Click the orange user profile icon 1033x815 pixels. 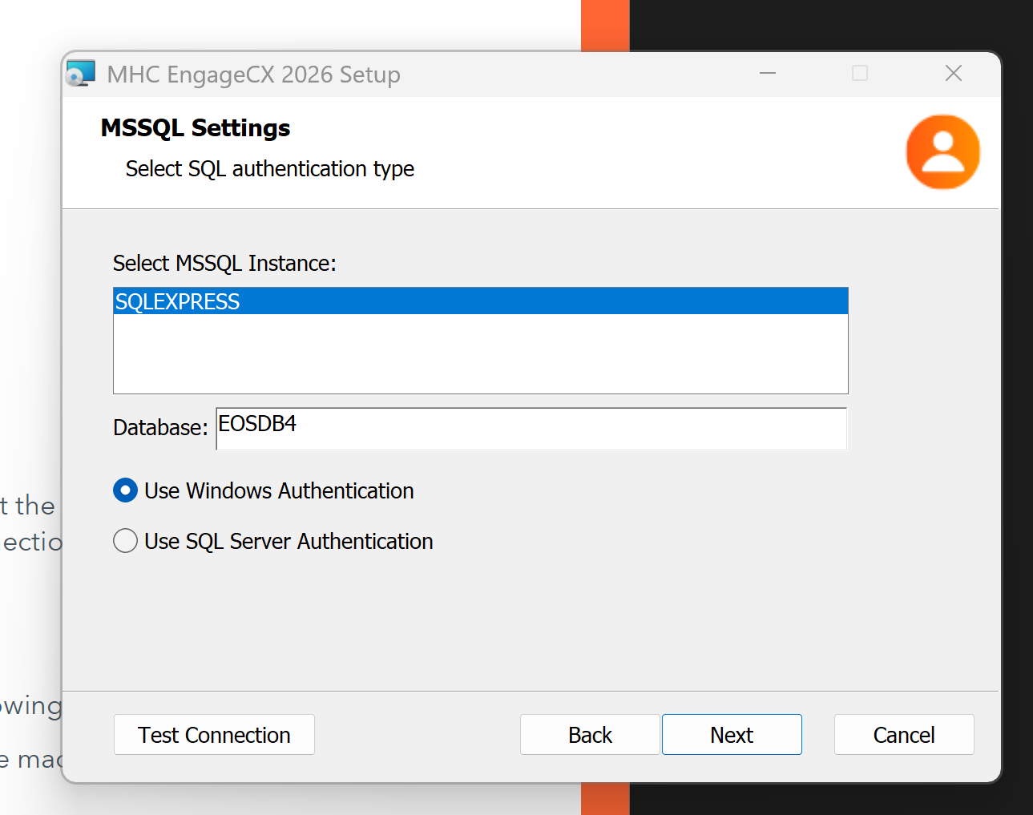click(942, 152)
